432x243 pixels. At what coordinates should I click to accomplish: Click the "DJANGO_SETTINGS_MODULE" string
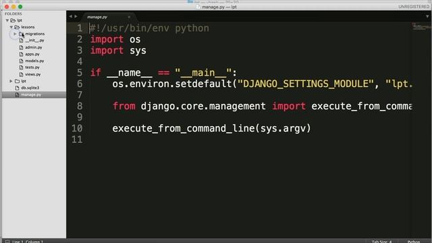306,84
